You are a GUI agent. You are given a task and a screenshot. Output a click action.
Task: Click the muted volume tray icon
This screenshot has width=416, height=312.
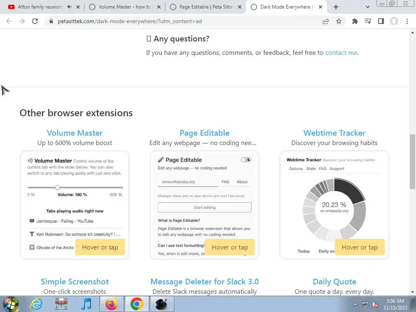coord(375,305)
